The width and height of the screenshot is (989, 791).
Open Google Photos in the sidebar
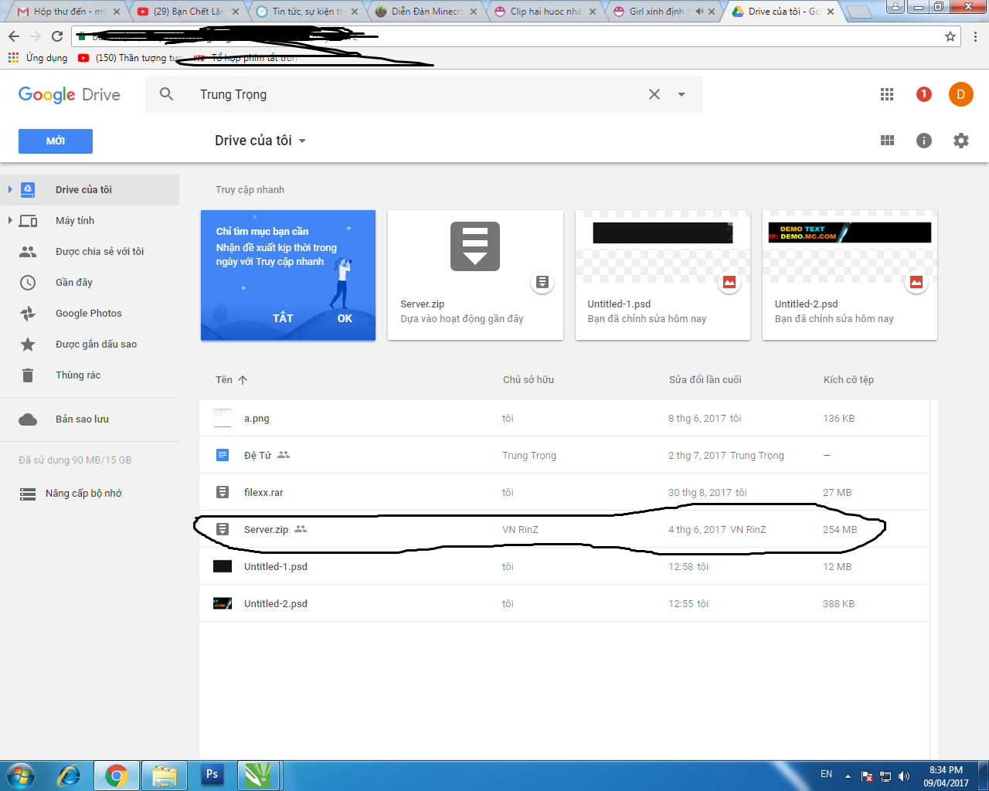point(90,314)
